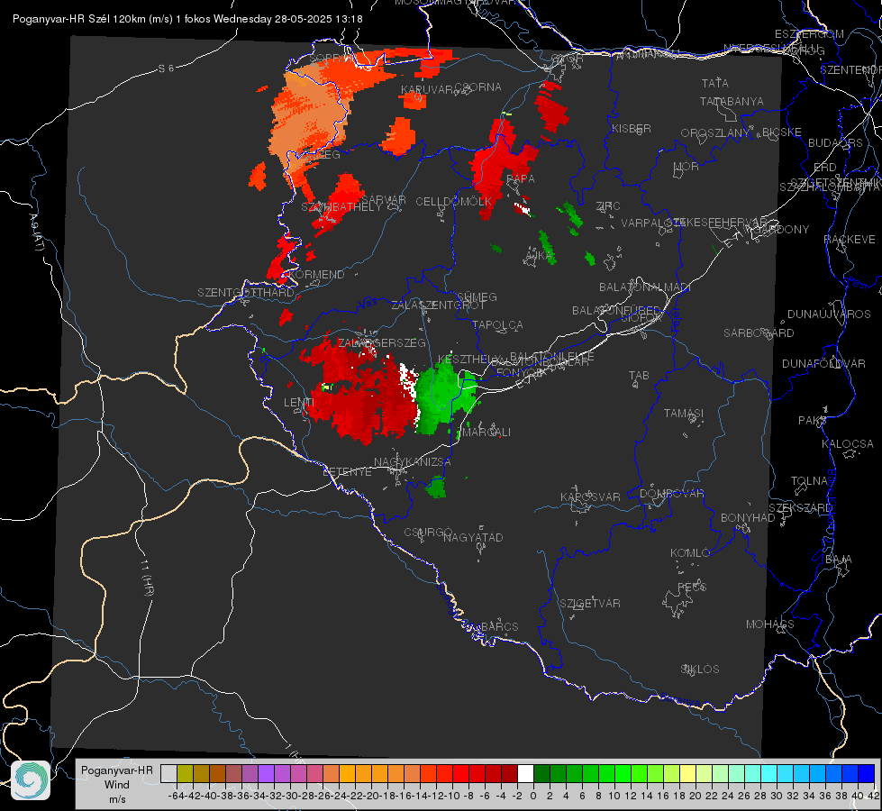Select the SZOMBATHELY city label
The width and height of the screenshot is (882, 811).
(x=341, y=207)
